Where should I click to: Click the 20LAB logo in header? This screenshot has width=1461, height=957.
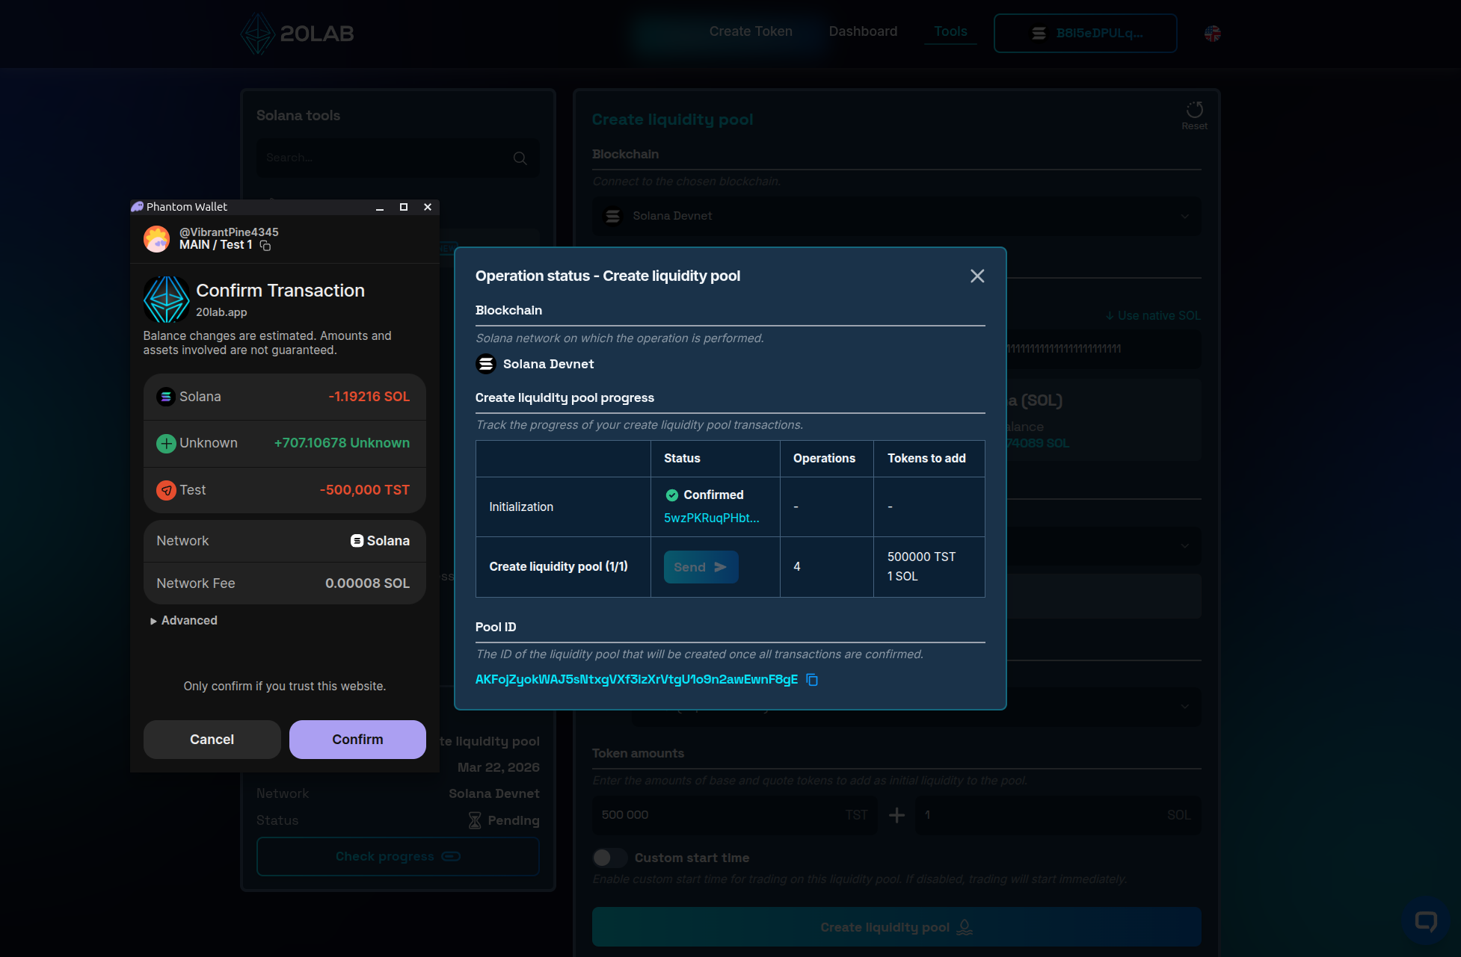point(297,34)
